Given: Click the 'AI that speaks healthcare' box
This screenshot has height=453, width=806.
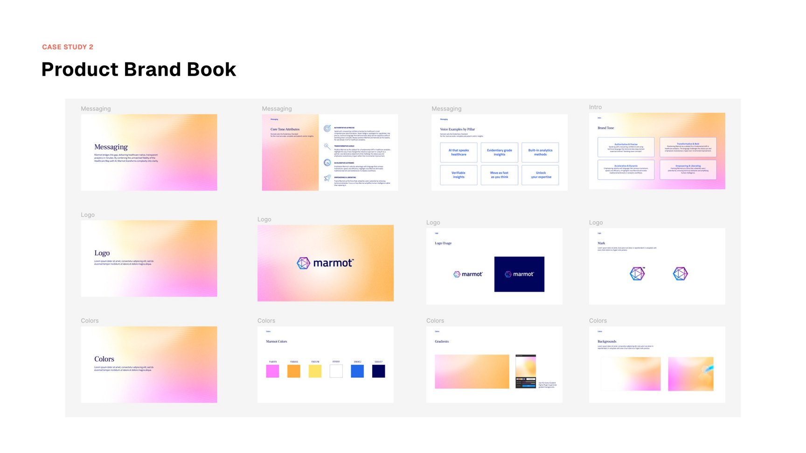Looking at the screenshot, I should (459, 152).
